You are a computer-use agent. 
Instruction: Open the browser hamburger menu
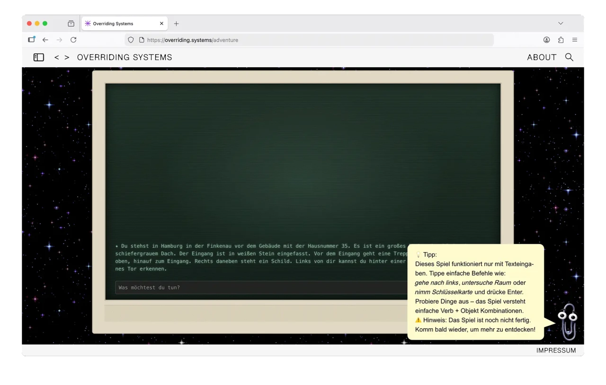coord(575,40)
